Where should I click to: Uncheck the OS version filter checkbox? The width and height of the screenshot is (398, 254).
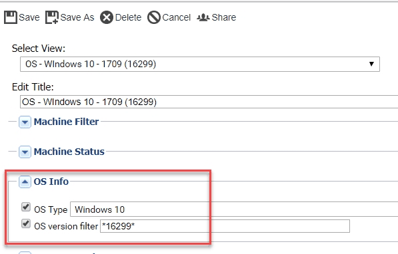coord(25,223)
